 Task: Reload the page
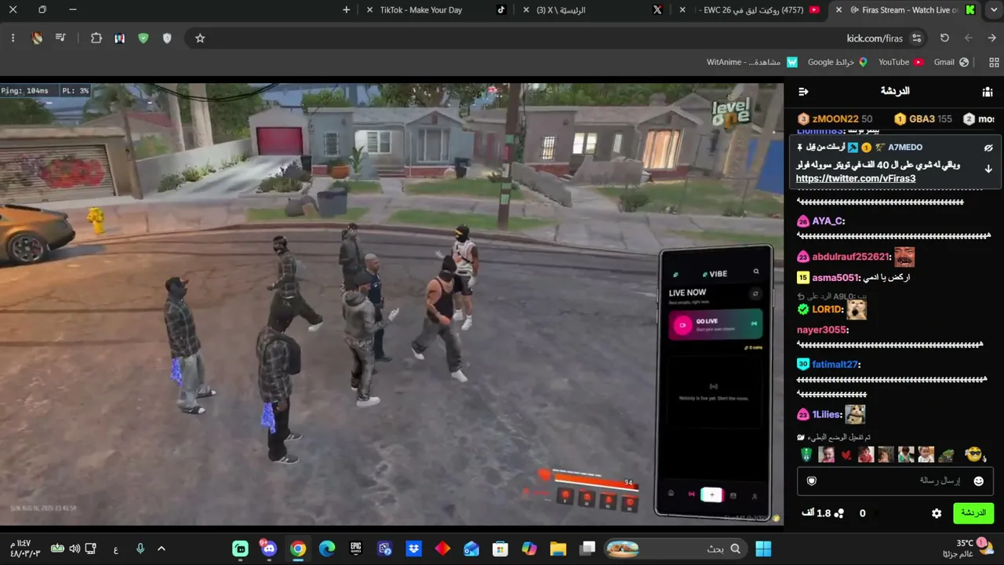[944, 38]
